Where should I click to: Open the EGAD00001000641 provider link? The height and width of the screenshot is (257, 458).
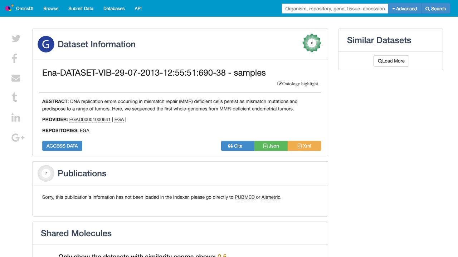tap(90, 120)
